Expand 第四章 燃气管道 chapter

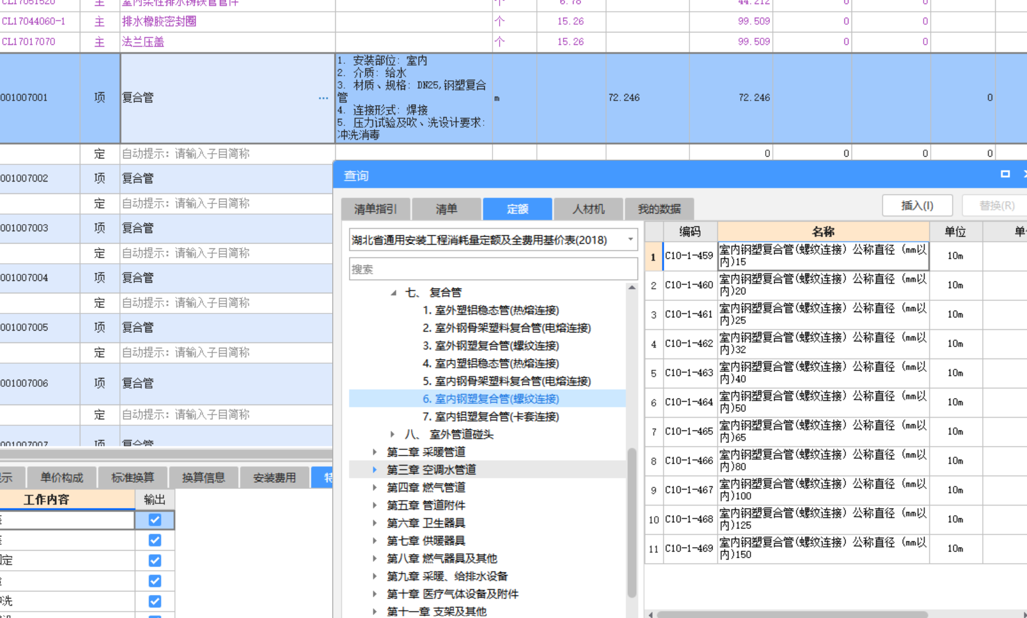[x=375, y=487]
